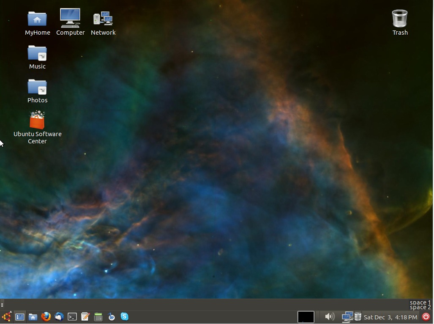Open the text editor notepad icon
This screenshot has height=324, width=434.
(x=85, y=317)
